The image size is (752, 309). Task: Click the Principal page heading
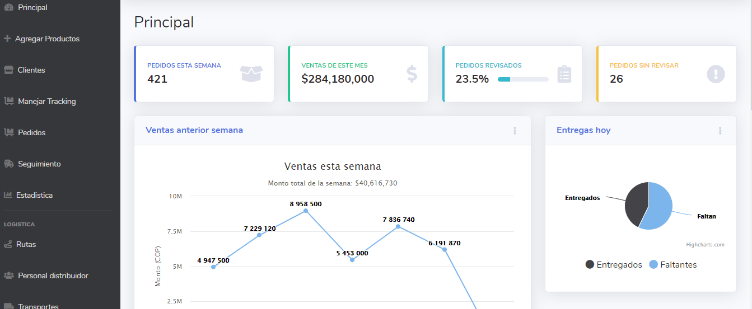point(164,22)
